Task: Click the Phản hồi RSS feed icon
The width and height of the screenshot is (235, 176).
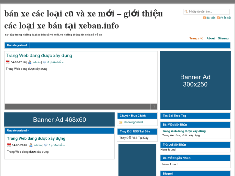Action: point(219,18)
